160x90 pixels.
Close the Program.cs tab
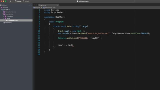click(x=58, y=5)
